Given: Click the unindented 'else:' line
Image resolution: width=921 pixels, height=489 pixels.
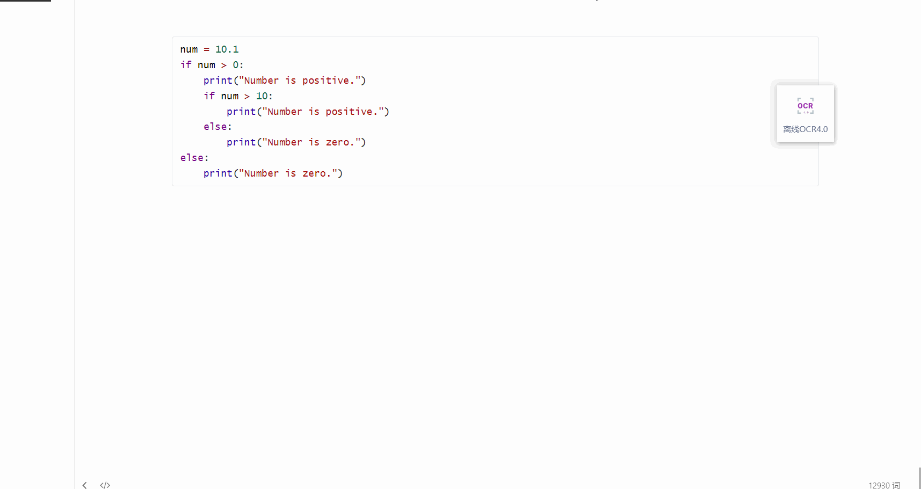Looking at the screenshot, I should 194,158.
